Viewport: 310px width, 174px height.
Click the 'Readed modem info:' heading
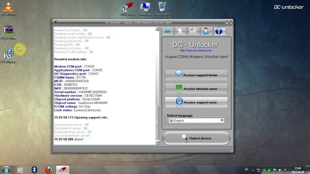click(71, 59)
